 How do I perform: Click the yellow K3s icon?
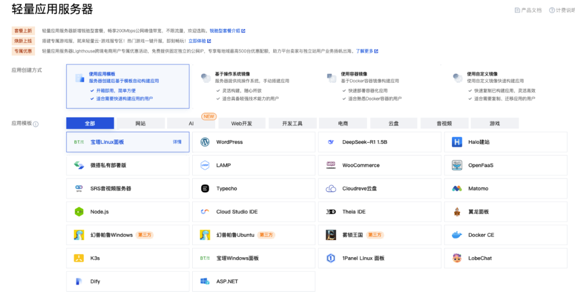(79, 258)
